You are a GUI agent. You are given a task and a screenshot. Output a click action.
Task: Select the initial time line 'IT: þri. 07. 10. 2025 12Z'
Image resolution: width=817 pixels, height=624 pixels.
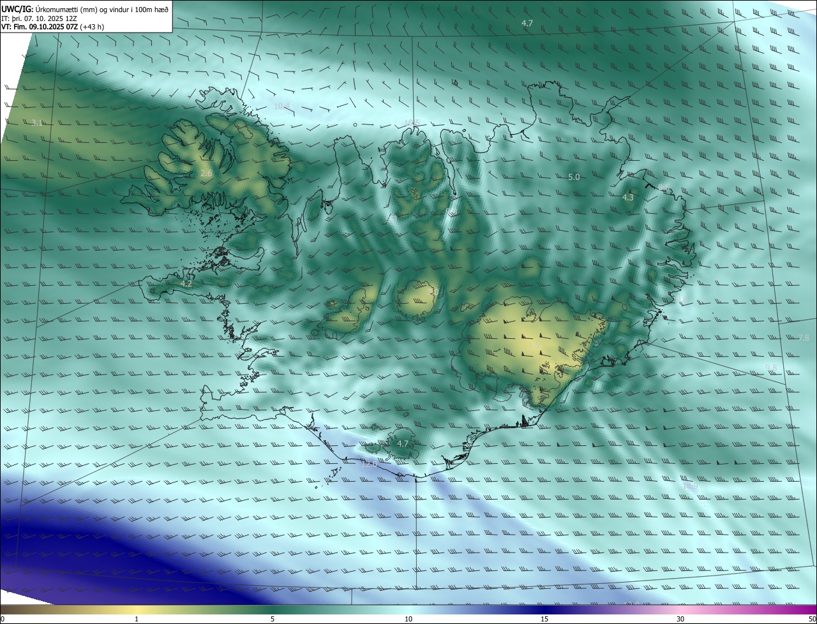pyautogui.click(x=40, y=18)
